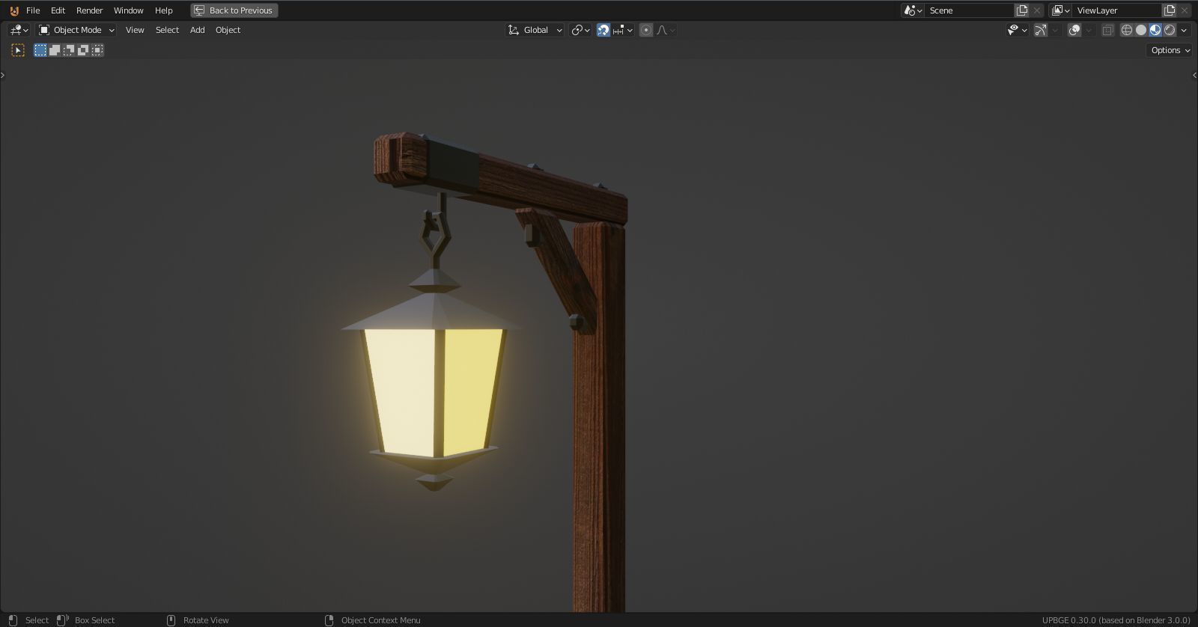Click the Blender/UPBGE logo menu icon
1198x627 pixels.
(13, 10)
